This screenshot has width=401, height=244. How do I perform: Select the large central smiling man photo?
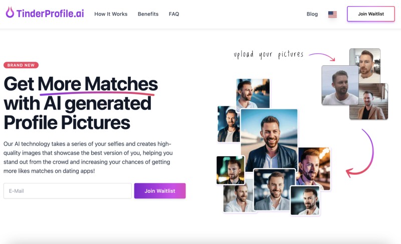[269, 140]
